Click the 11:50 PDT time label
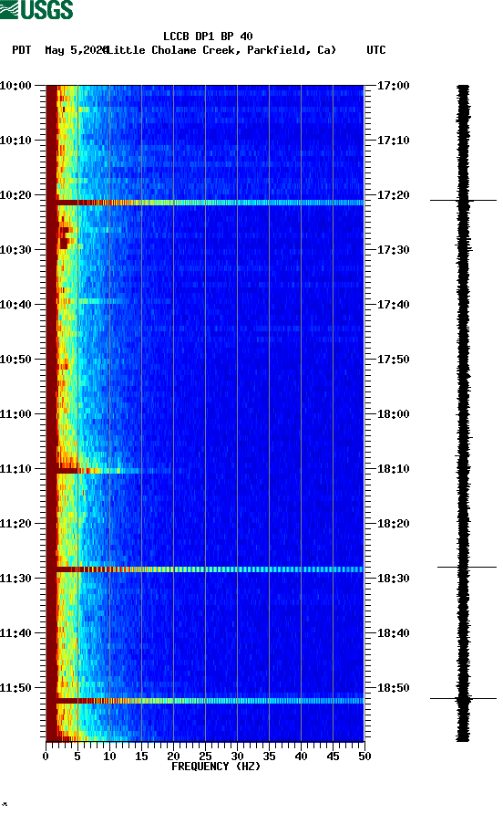 tap(16, 688)
